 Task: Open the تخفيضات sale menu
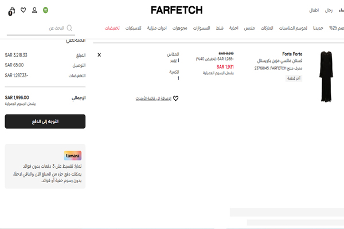point(112,28)
